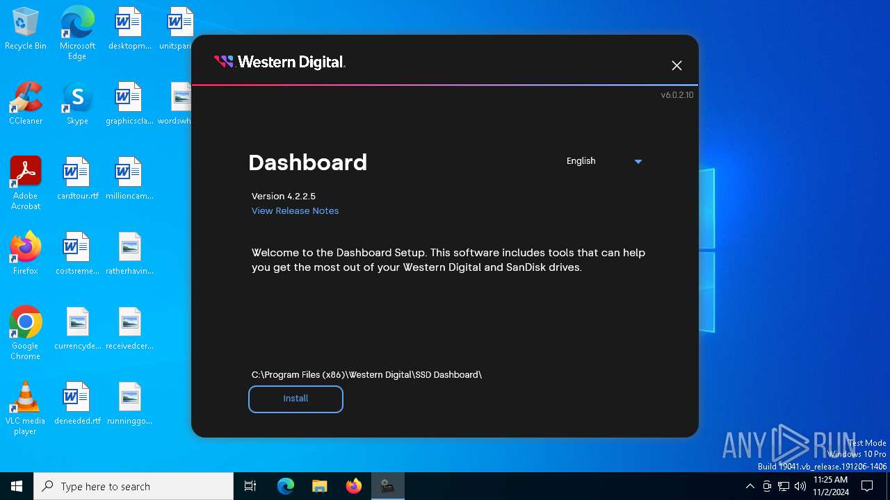Select desktopm... Word document icon

[x=129, y=29]
